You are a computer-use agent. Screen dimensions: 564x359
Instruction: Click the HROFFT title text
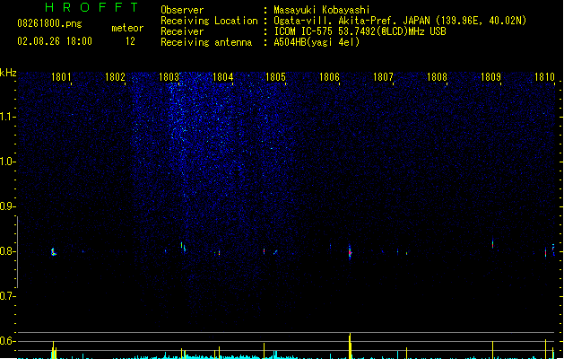tap(91, 7)
